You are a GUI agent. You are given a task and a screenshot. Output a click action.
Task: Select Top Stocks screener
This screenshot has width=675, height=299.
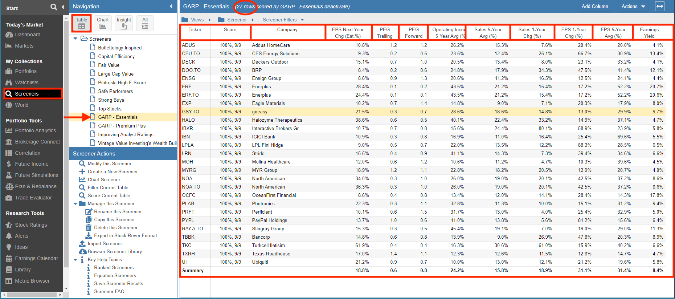pyautogui.click(x=110, y=109)
